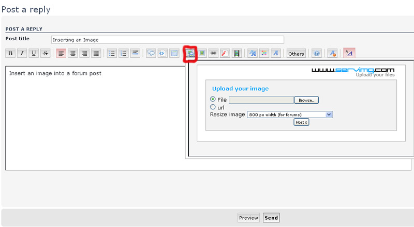Insert a table
Image resolution: width=414 pixels, height=227 pixels.
174,54
